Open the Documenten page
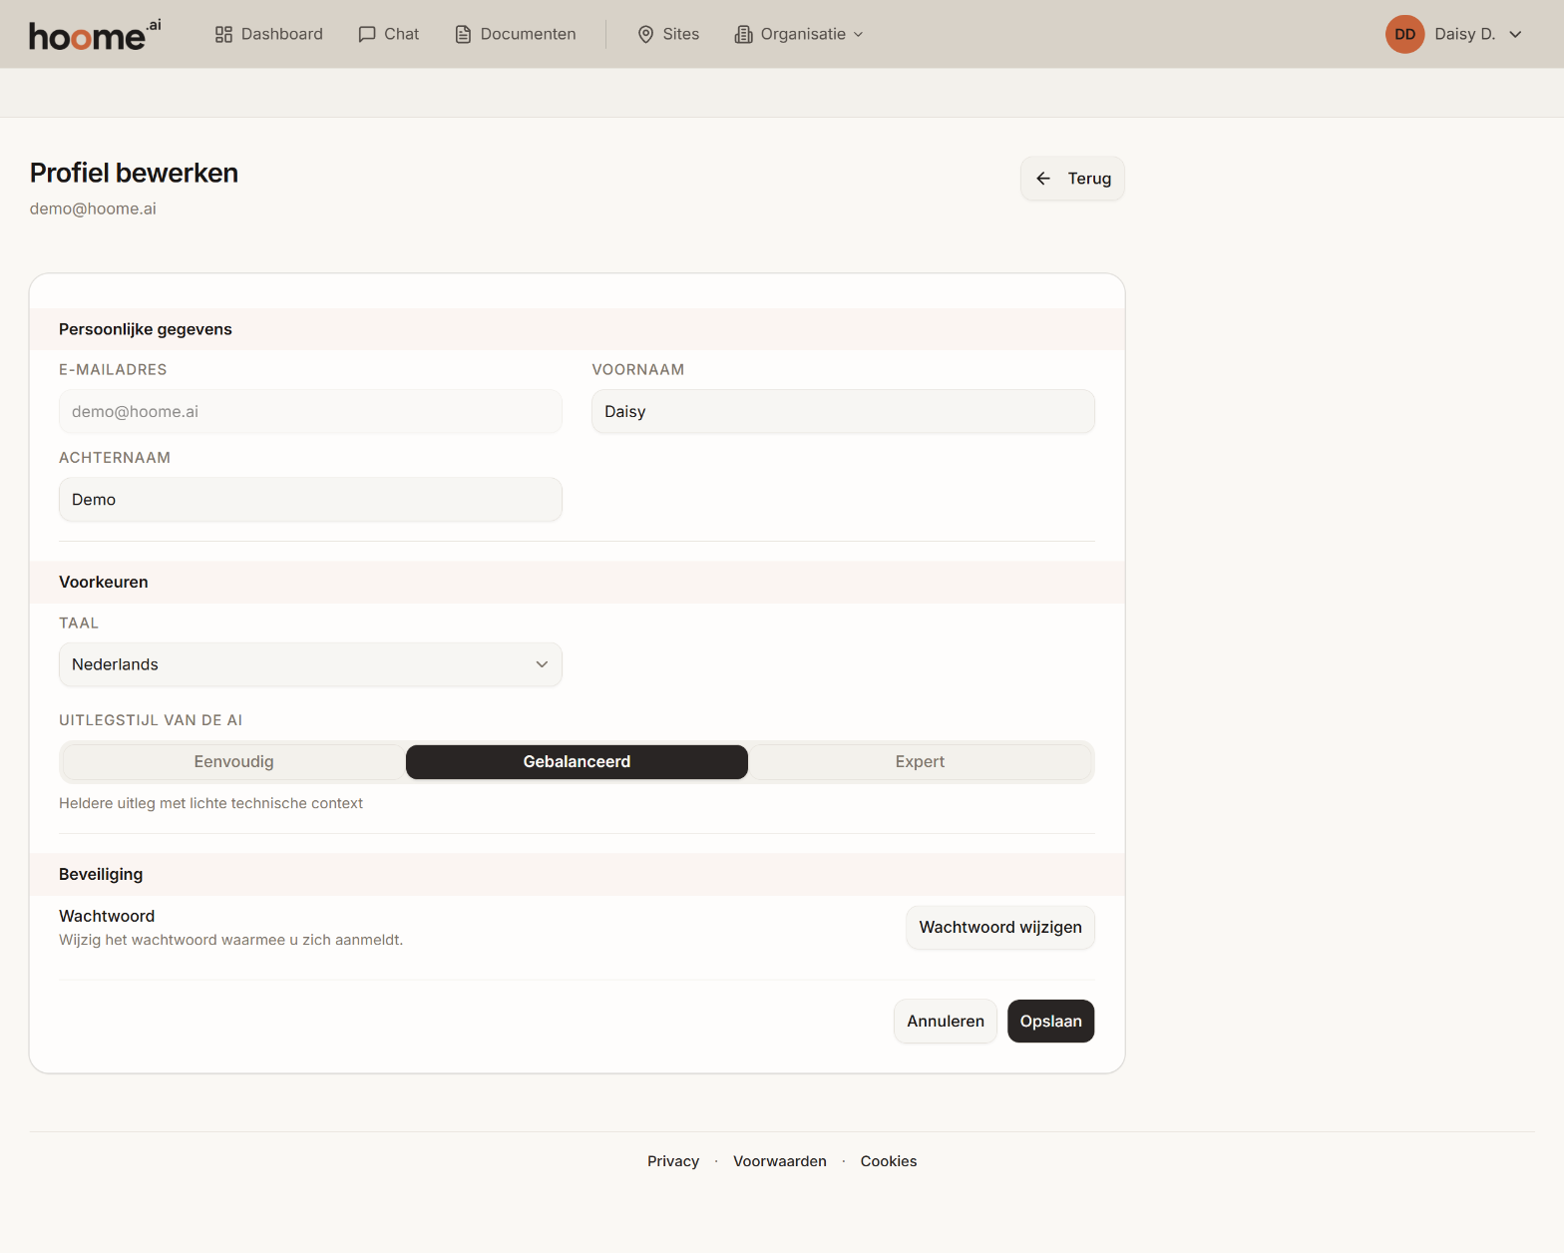This screenshot has width=1564, height=1253. click(x=516, y=35)
